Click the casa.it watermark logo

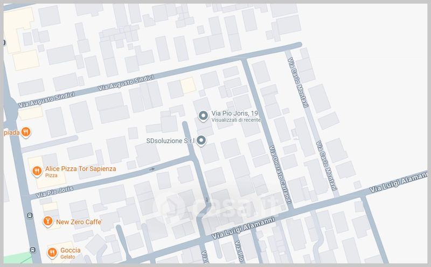(214, 205)
